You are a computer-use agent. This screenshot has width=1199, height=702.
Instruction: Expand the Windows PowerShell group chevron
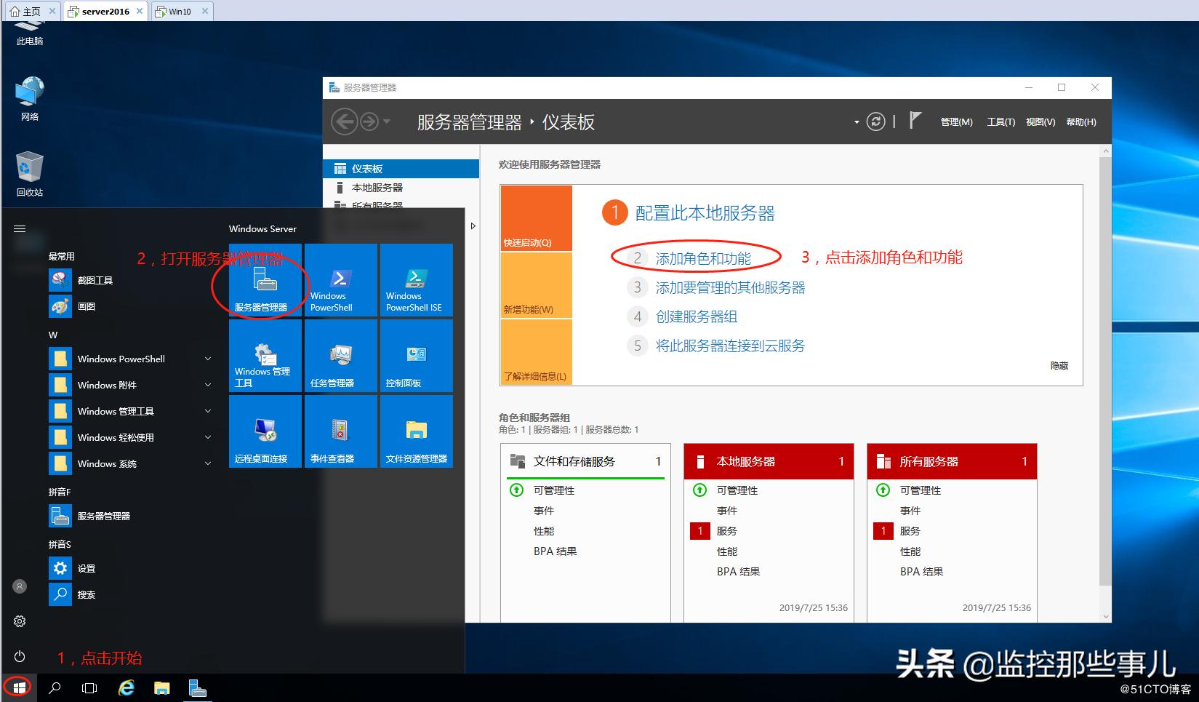(x=208, y=359)
